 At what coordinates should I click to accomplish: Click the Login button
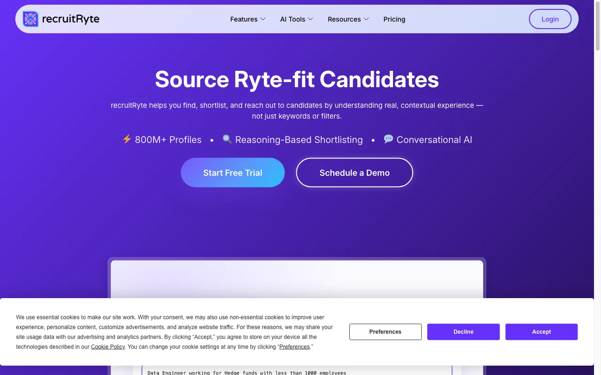[x=550, y=19]
